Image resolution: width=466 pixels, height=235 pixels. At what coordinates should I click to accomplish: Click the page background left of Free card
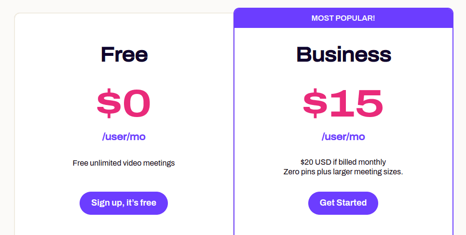(x=7, y=120)
